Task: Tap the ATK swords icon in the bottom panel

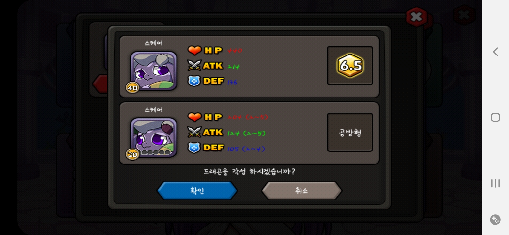Action: [194, 132]
